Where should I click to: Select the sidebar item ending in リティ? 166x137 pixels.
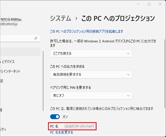[3, 129]
